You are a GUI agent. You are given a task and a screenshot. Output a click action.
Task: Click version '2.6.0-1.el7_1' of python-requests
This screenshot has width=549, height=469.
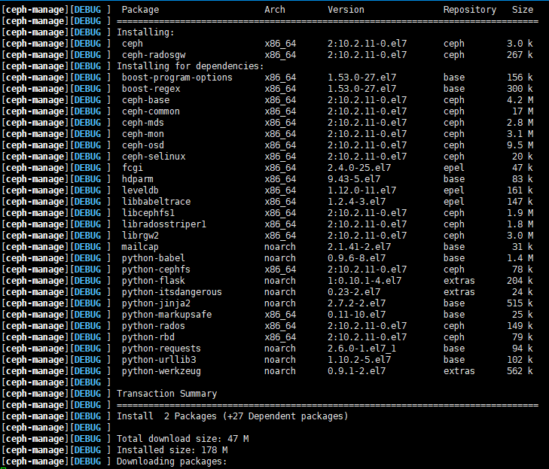point(362,349)
